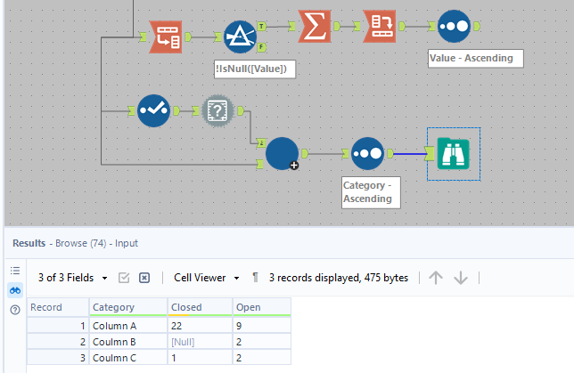The width and height of the screenshot is (574, 373).
Task: Click the select-all fields checkmark icon
Action: click(124, 278)
